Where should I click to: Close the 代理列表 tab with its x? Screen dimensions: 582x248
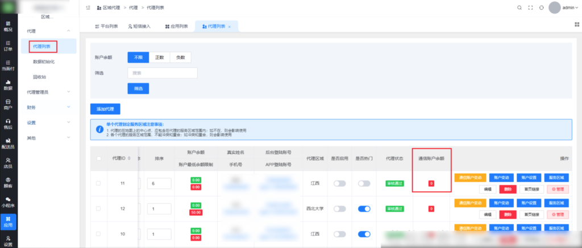click(230, 27)
